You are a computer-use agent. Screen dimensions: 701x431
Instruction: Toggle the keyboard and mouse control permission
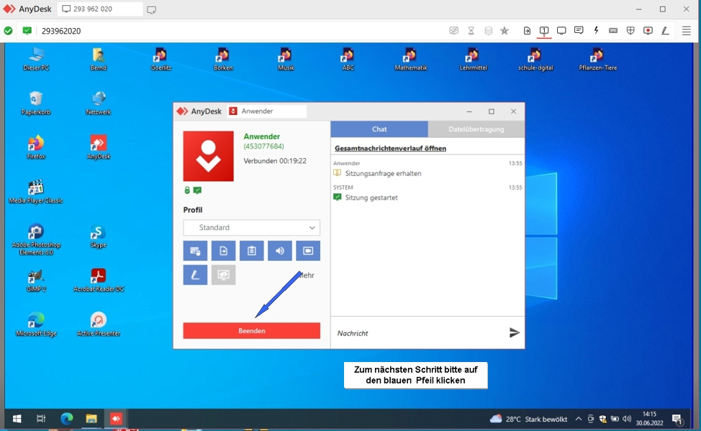[195, 251]
